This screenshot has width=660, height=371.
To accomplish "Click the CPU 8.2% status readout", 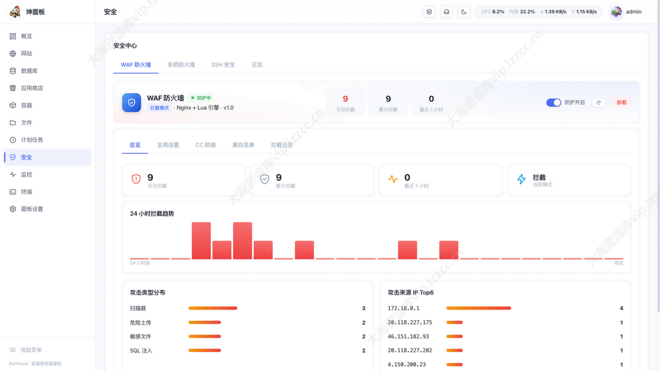I will pyautogui.click(x=493, y=12).
